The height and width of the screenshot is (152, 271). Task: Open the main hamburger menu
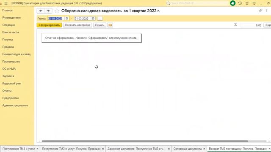click(6, 3)
